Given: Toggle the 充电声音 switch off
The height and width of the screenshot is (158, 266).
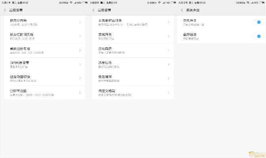Looking at the screenshot, I should tap(257, 22).
